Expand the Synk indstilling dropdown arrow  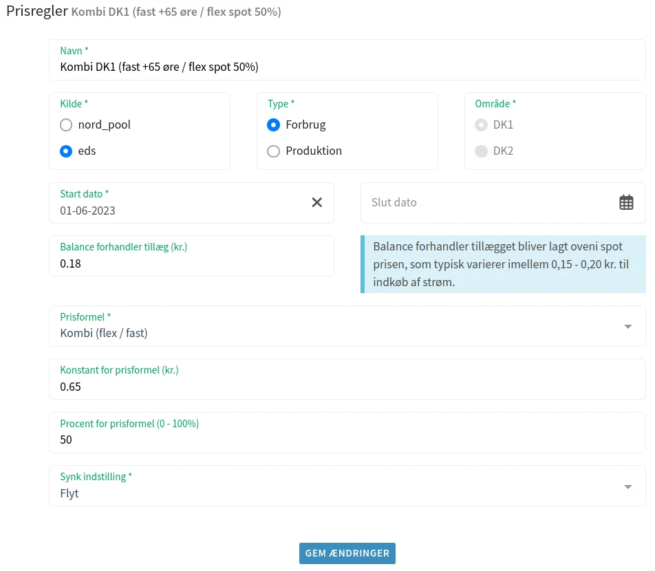click(x=627, y=487)
